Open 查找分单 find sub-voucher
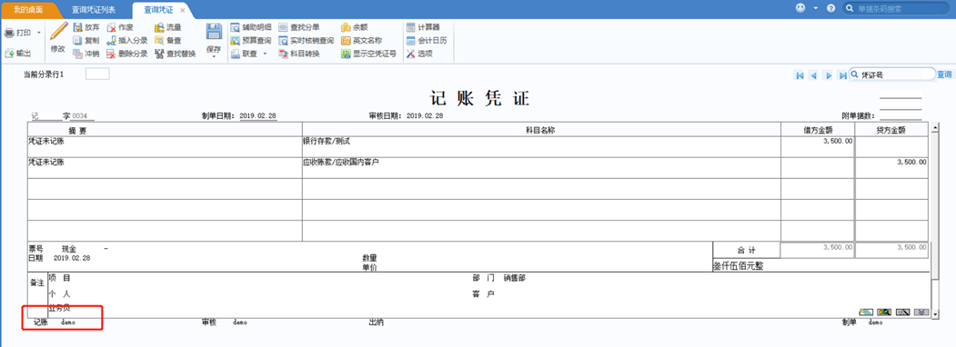 298,27
